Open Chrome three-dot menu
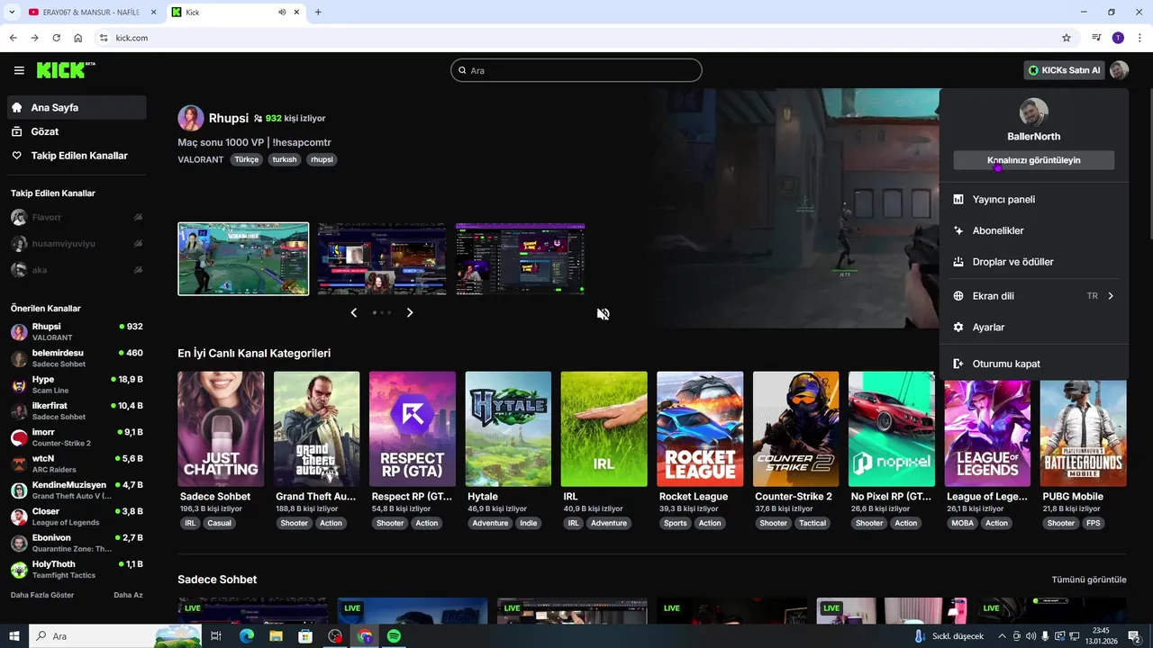 pos(1139,38)
